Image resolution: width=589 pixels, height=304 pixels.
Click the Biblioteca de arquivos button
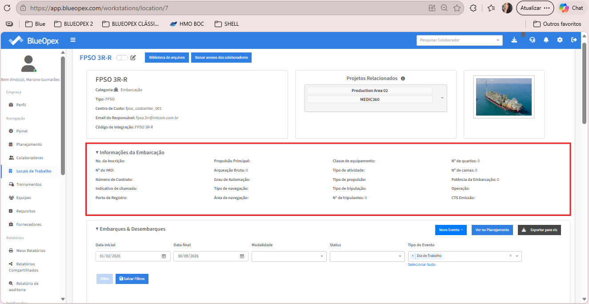click(167, 57)
